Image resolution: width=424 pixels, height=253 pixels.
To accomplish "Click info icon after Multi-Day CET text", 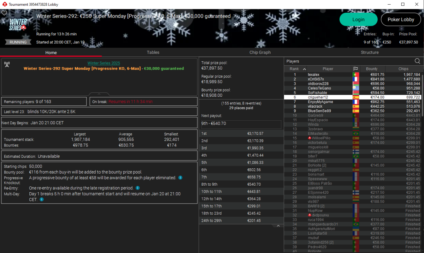I will 41,199.
